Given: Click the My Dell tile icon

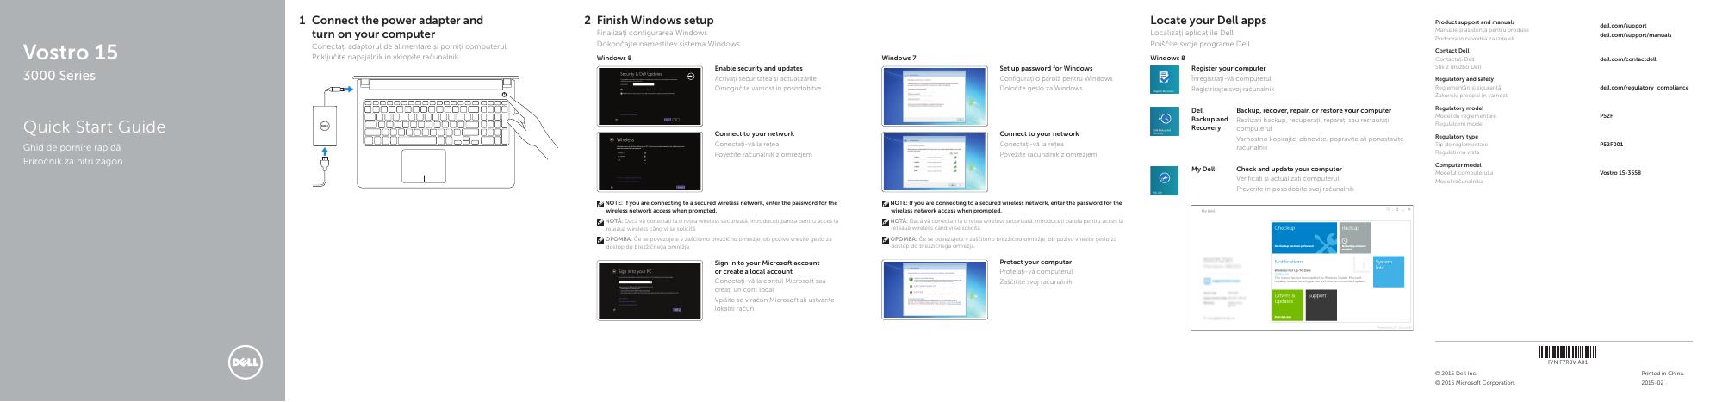Looking at the screenshot, I should pyautogui.click(x=1164, y=180).
